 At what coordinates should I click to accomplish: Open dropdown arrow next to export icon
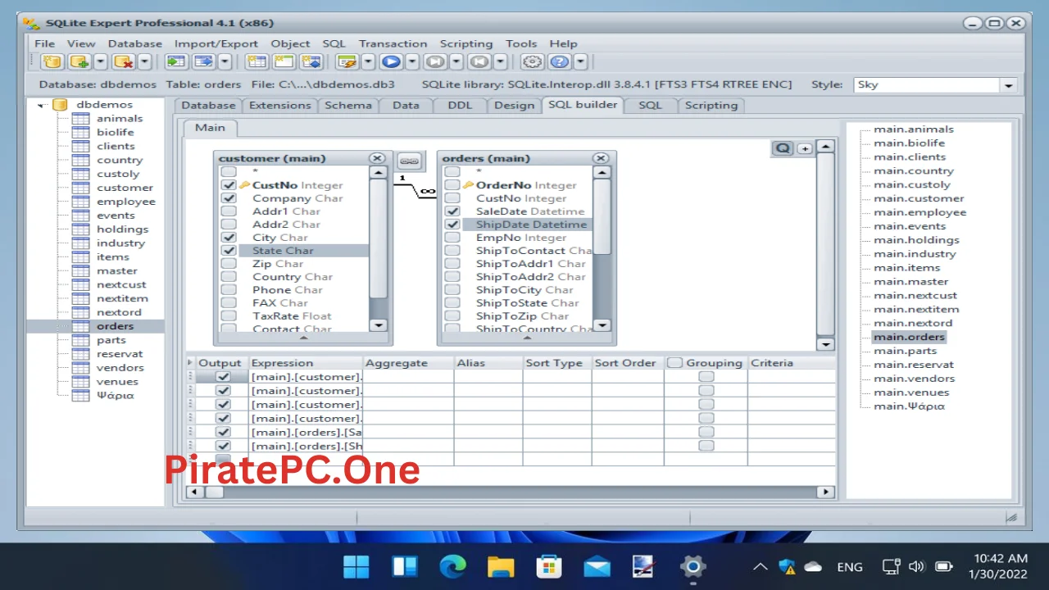pos(224,61)
